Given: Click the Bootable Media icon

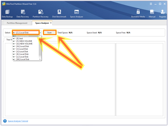Looking at the screenshot, I should 138,14.
